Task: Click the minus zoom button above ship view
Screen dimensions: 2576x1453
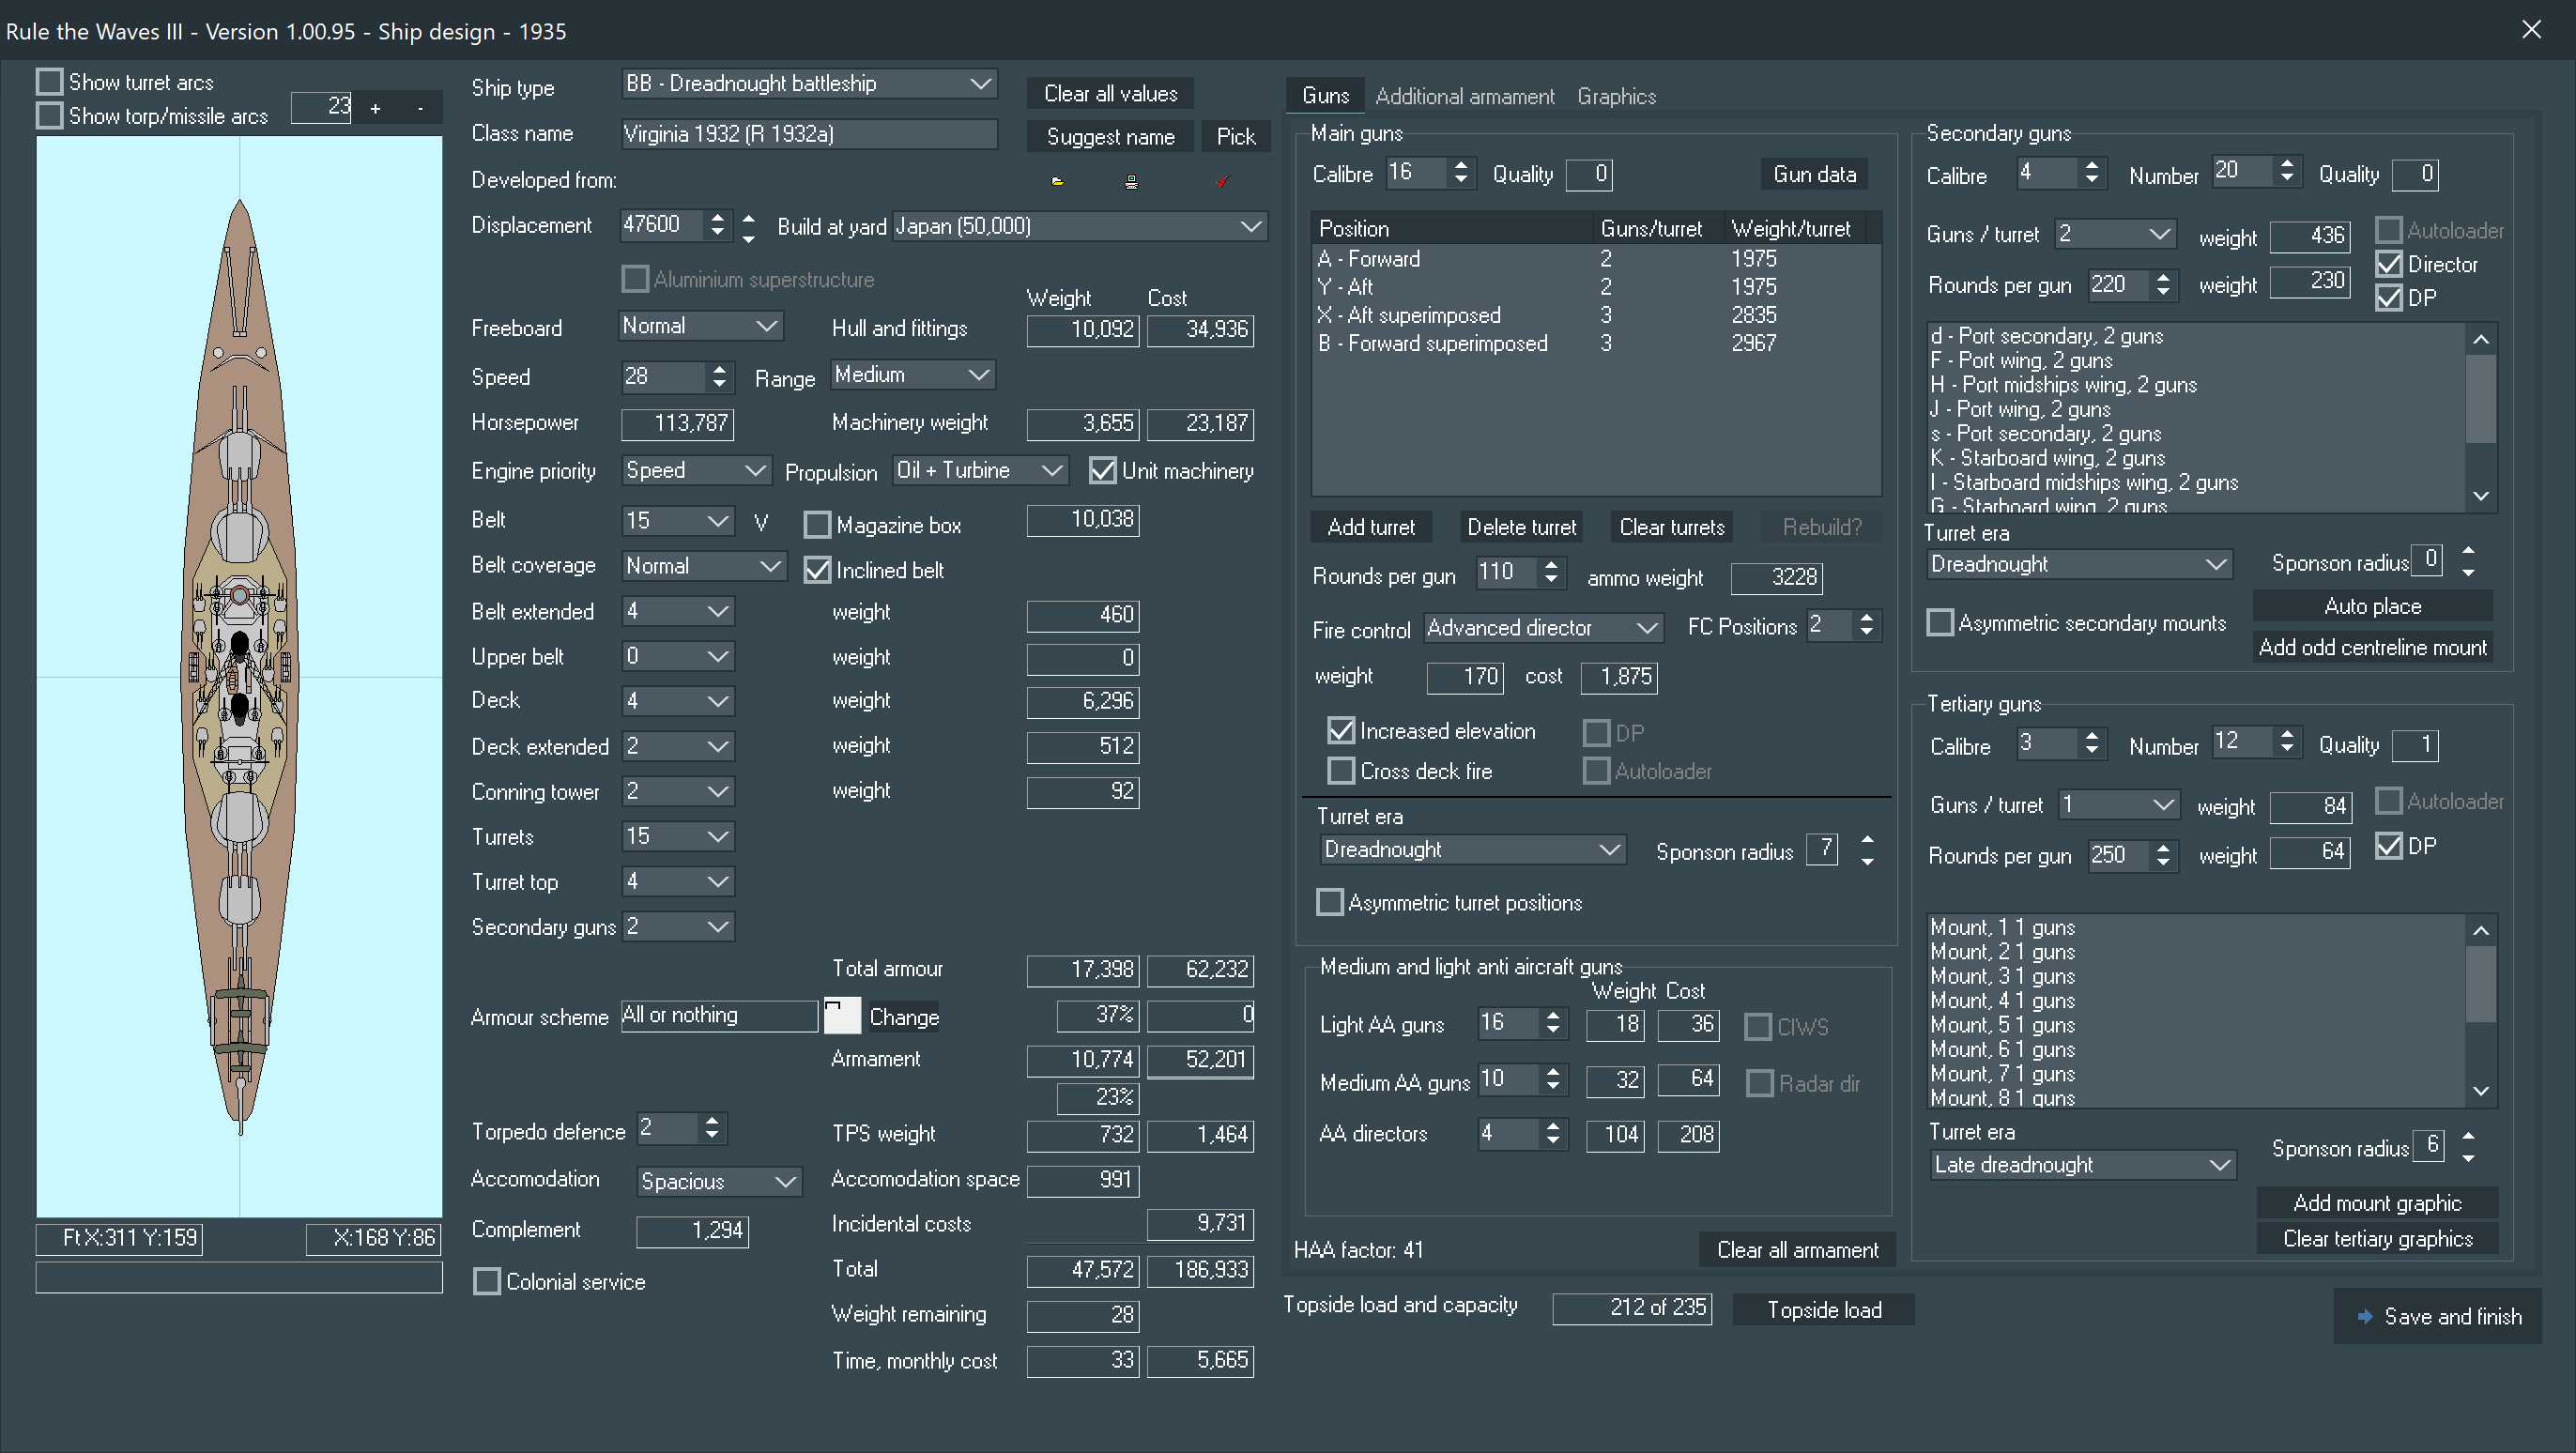Action: tap(420, 108)
